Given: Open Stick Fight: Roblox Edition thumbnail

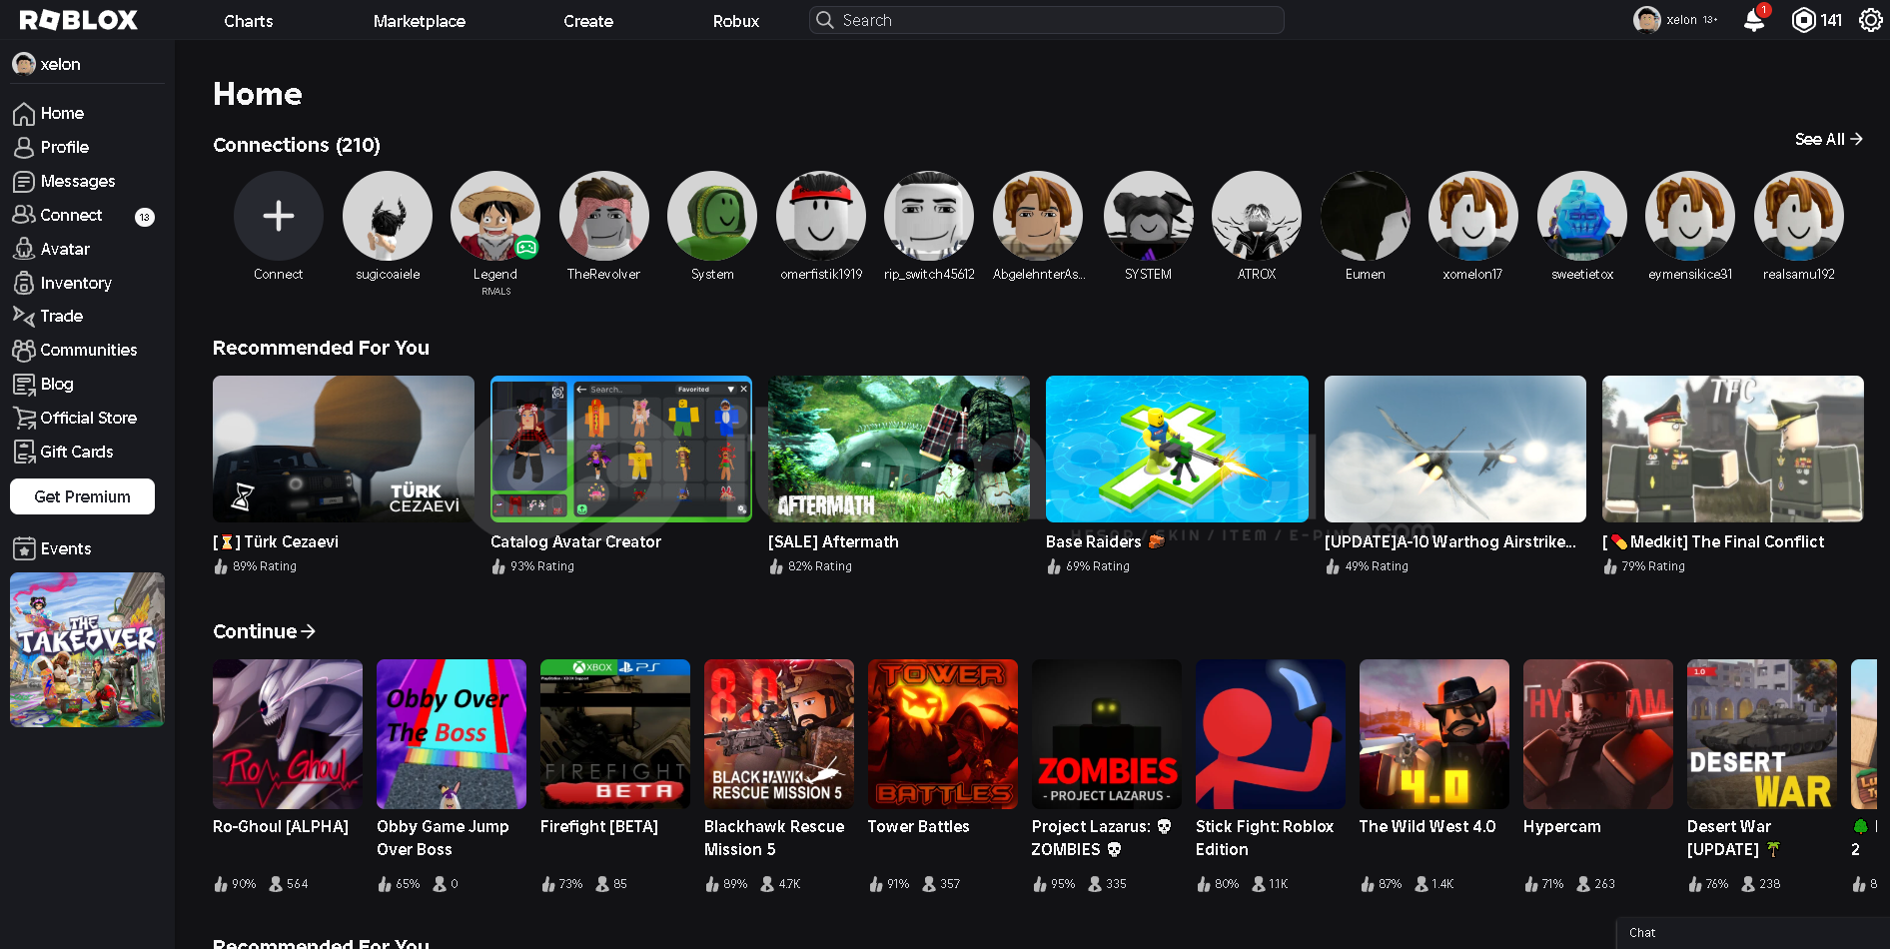Looking at the screenshot, I should [x=1271, y=734].
